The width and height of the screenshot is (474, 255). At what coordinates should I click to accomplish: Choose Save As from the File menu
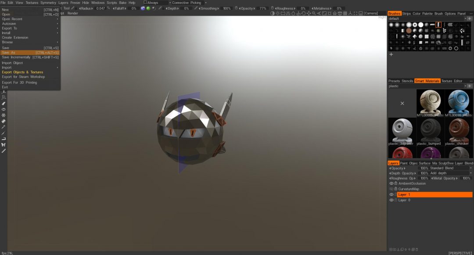click(x=30, y=53)
